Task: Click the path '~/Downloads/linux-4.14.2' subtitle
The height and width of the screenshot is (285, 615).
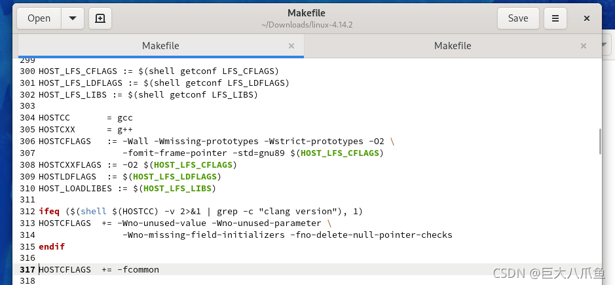Action: pyautogui.click(x=307, y=25)
